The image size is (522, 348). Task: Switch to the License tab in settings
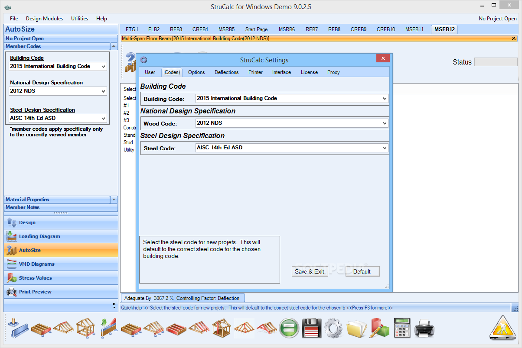point(310,72)
